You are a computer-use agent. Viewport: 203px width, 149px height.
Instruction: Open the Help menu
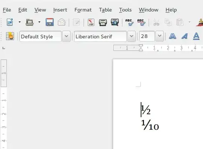pyautogui.click(x=171, y=10)
